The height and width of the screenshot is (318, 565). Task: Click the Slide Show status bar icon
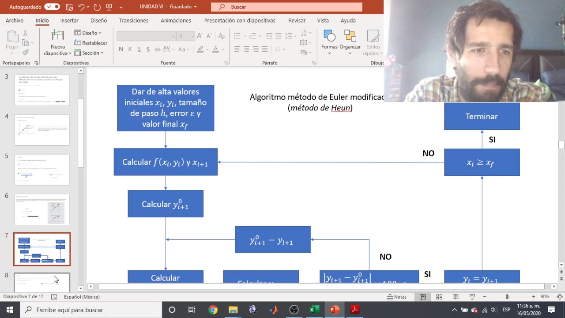click(x=472, y=297)
